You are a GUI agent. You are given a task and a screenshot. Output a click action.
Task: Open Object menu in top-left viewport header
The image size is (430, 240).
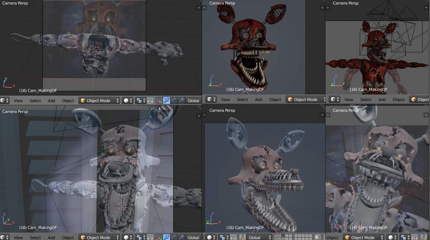point(68,101)
